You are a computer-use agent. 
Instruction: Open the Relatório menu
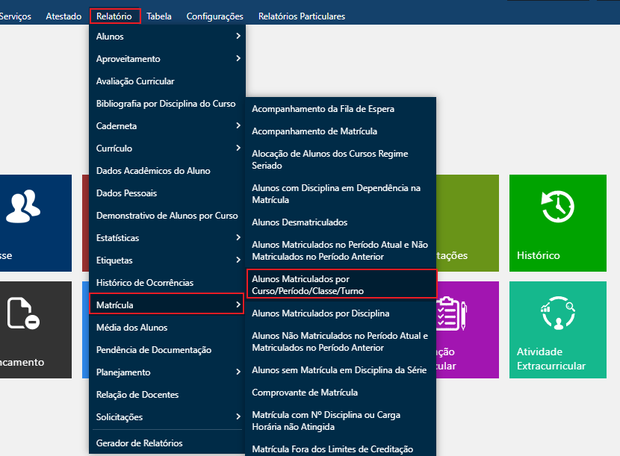(x=114, y=16)
